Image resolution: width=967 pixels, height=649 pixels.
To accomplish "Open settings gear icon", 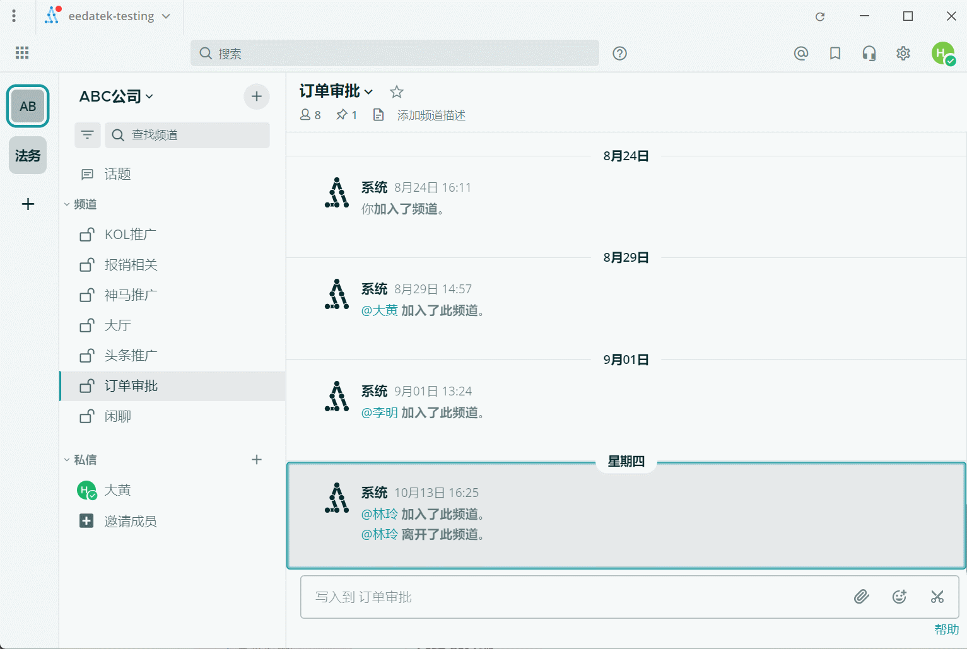I will click(x=903, y=54).
